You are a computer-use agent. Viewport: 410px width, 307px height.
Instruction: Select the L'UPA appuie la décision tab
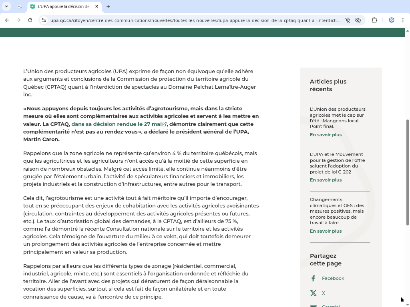click(x=62, y=6)
